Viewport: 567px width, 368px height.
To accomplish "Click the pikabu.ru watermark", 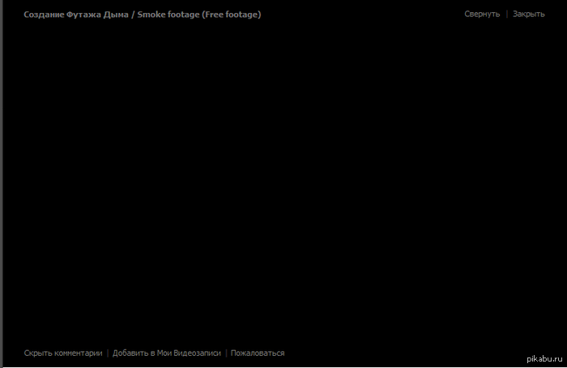I will pyautogui.click(x=544, y=358).
